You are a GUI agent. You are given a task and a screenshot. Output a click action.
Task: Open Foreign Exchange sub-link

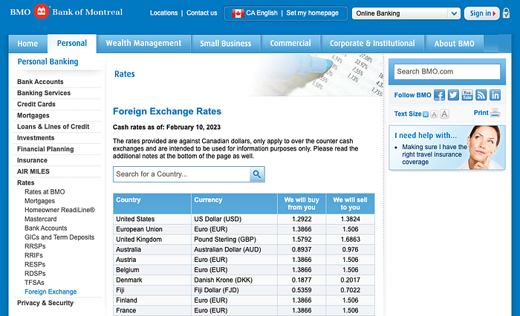click(x=51, y=292)
